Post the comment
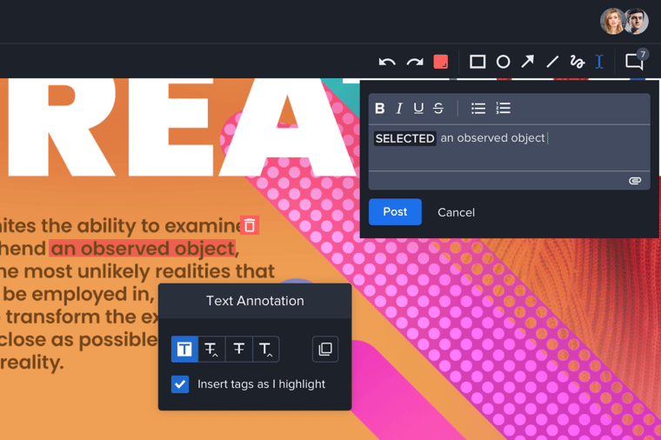The image size is (661, 440). pyautogui.click(x=395, y=212)
